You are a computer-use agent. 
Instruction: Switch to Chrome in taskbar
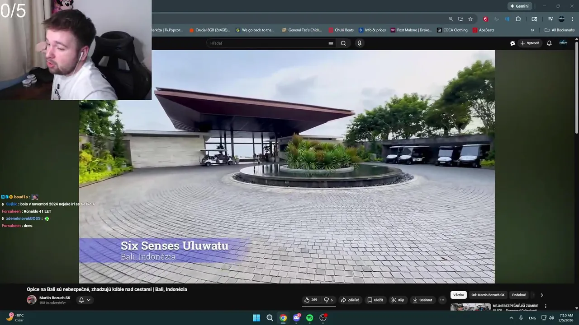283,318
